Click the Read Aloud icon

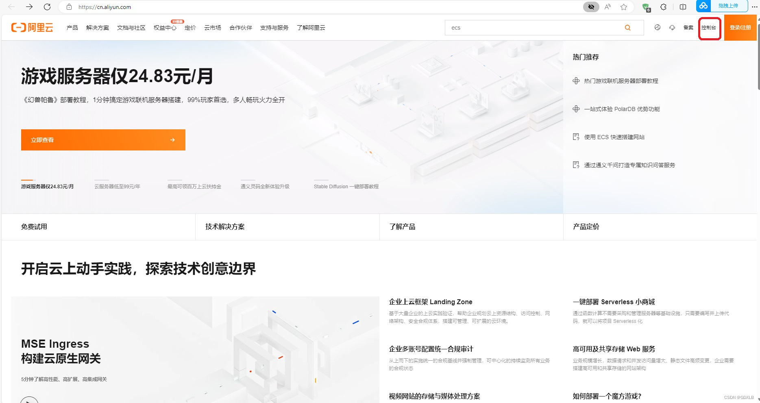(608, 7)
